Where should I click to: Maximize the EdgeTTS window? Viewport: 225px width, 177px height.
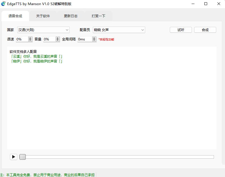click(206, 4)
